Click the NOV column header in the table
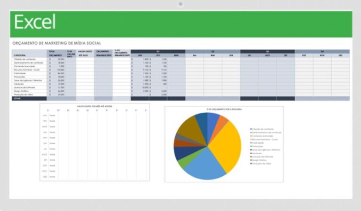361x211 pixels. tap(322, 55)
